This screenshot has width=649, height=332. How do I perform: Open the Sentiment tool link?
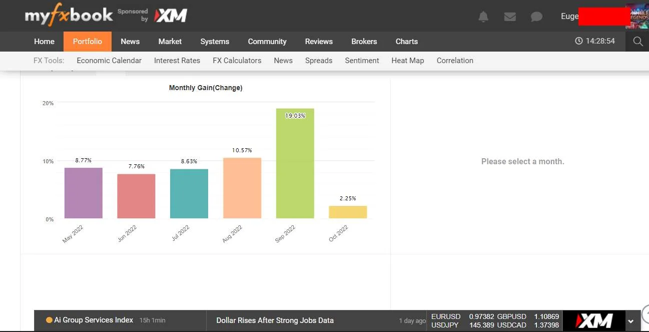click(x=362, y=61)
